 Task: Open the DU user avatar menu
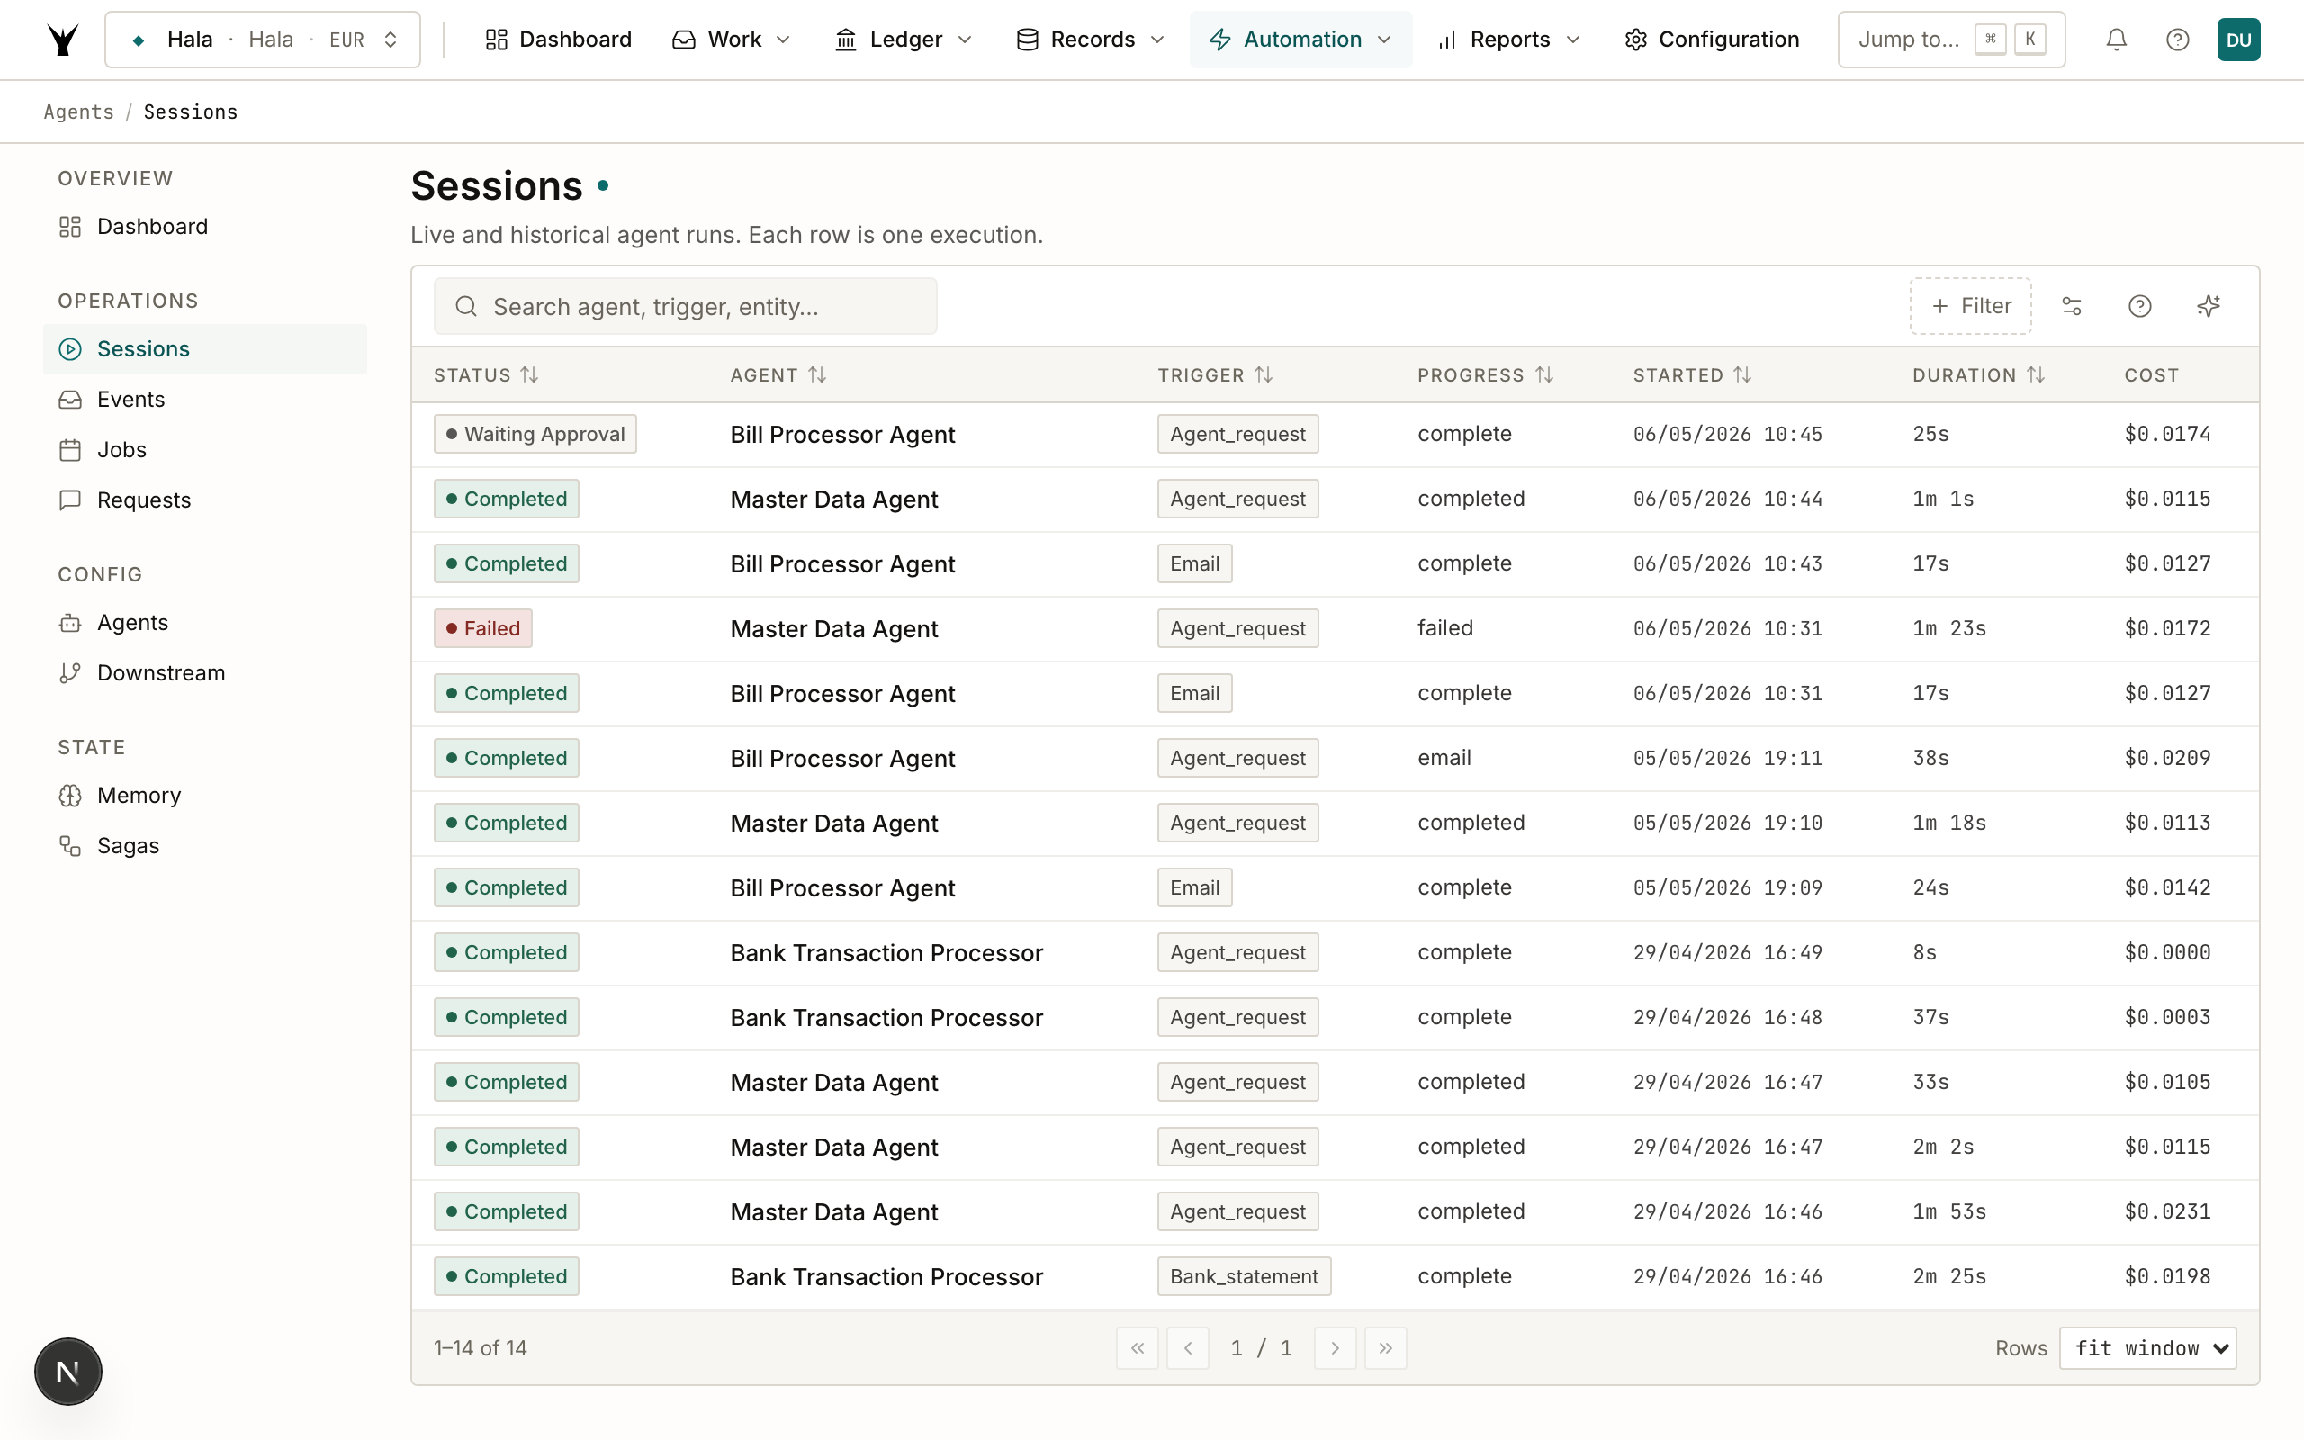click(x=2238, y=39)
